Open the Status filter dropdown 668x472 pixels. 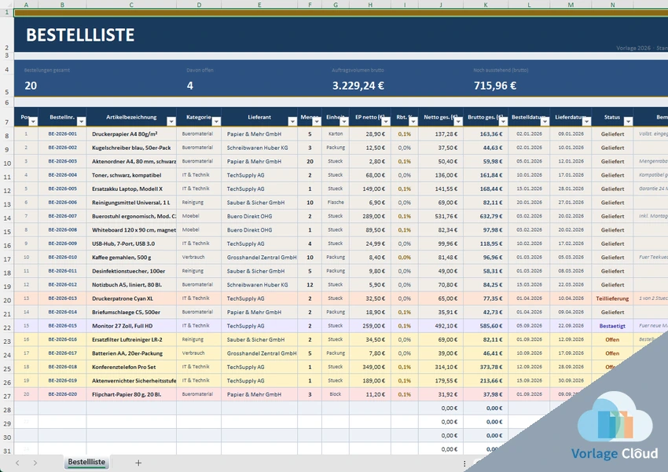(628, 122)
